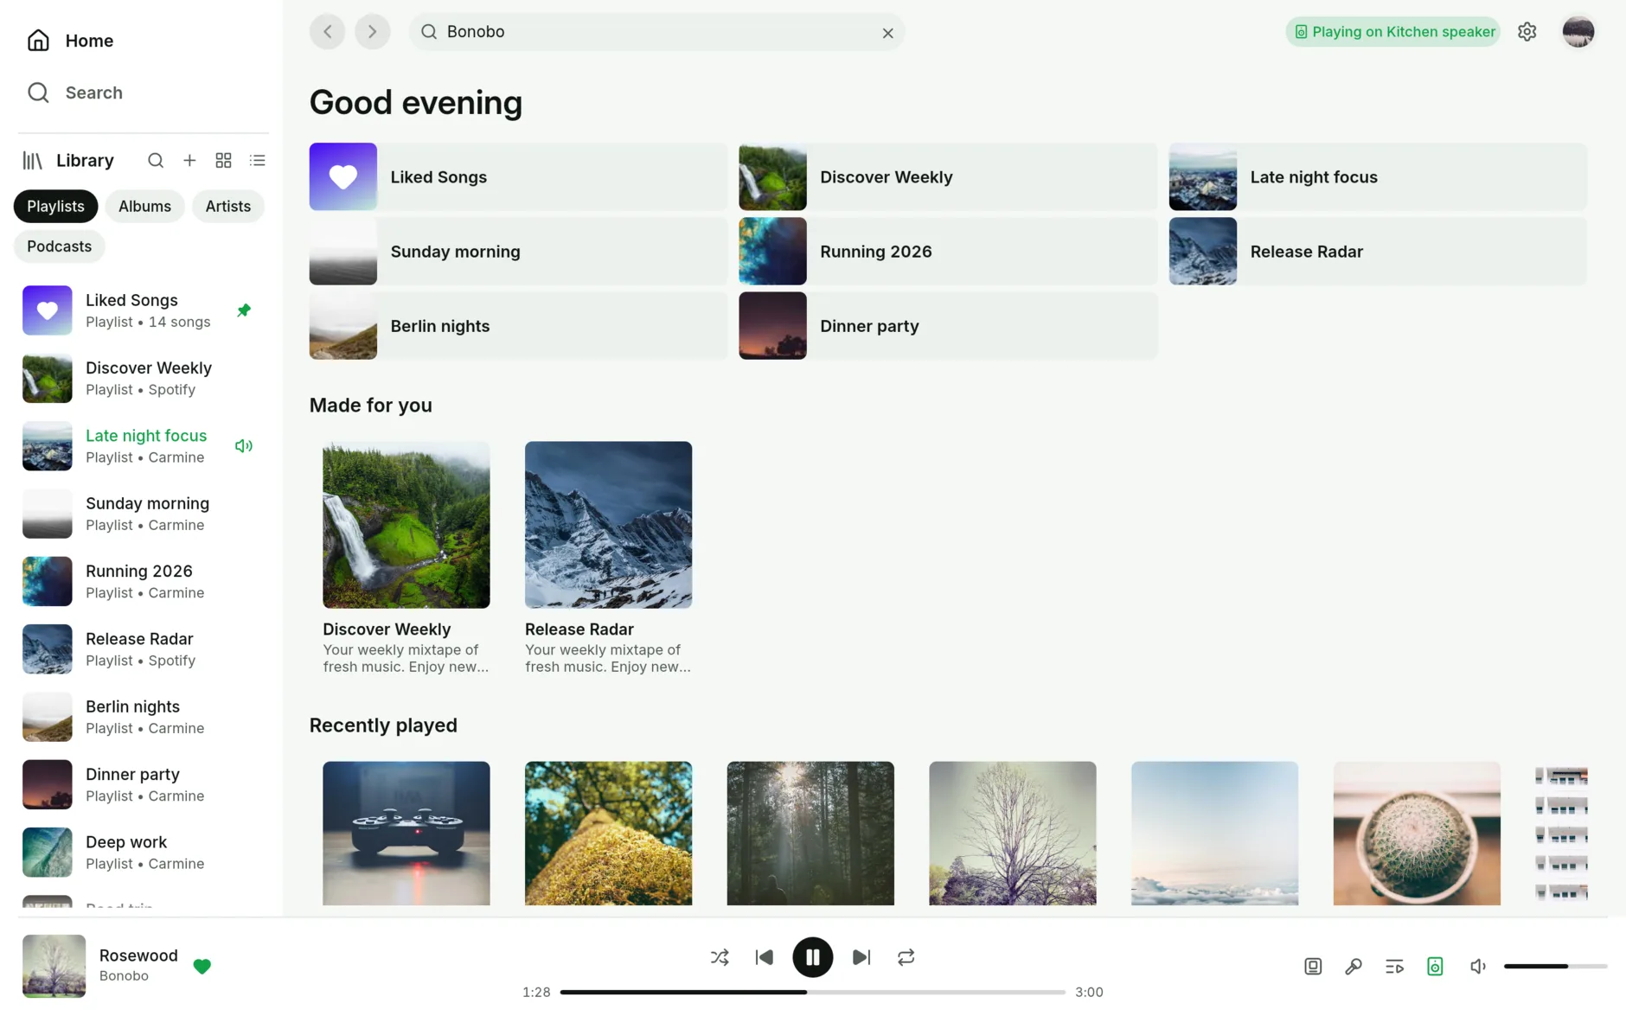1626x1016 pixels.
Task: Open the Sunday morning tile under Good evening
Action: click(518, 252)
